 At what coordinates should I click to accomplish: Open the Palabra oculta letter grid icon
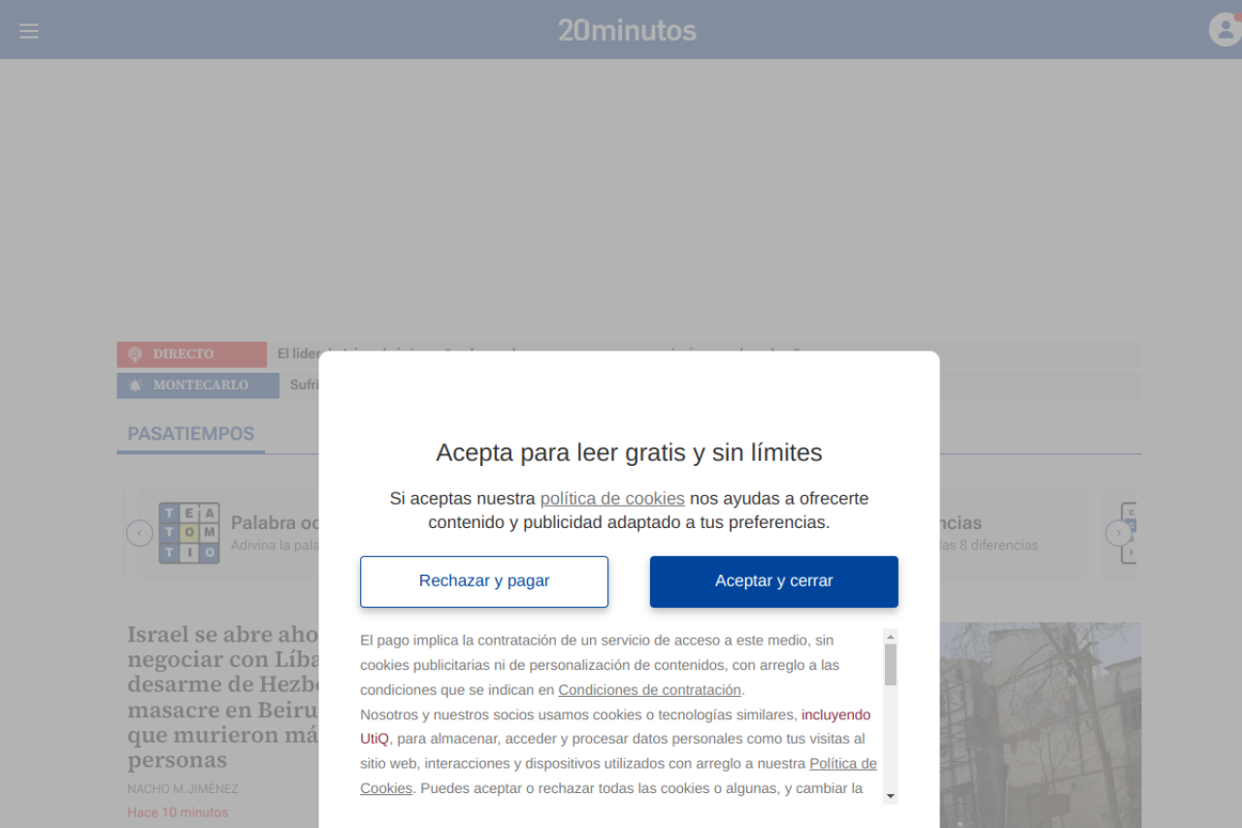tap(189, 533)
